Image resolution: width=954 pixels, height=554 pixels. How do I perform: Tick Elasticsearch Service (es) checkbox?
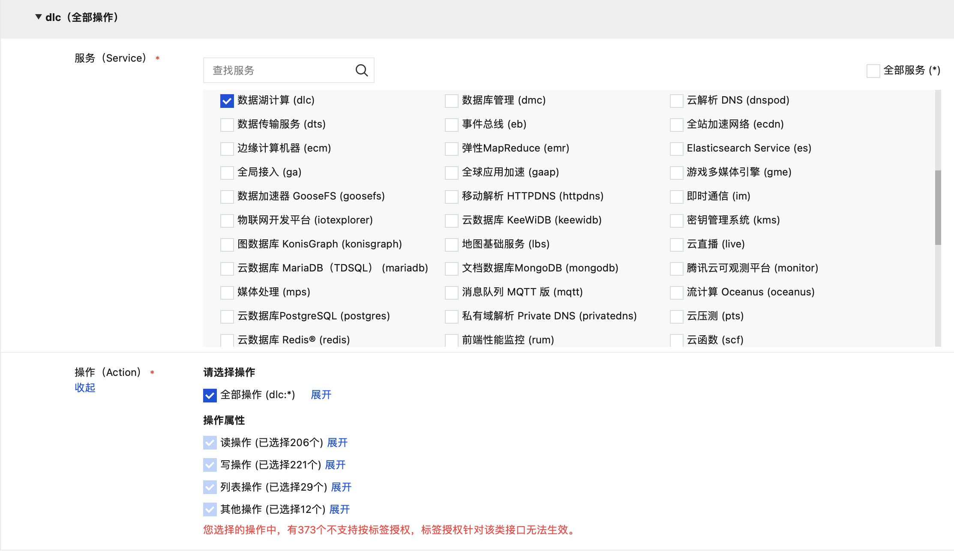point(676,149)
